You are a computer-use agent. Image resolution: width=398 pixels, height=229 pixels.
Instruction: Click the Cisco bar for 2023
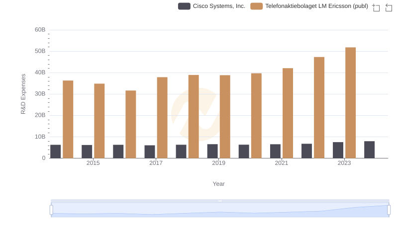tap(338, 150)
